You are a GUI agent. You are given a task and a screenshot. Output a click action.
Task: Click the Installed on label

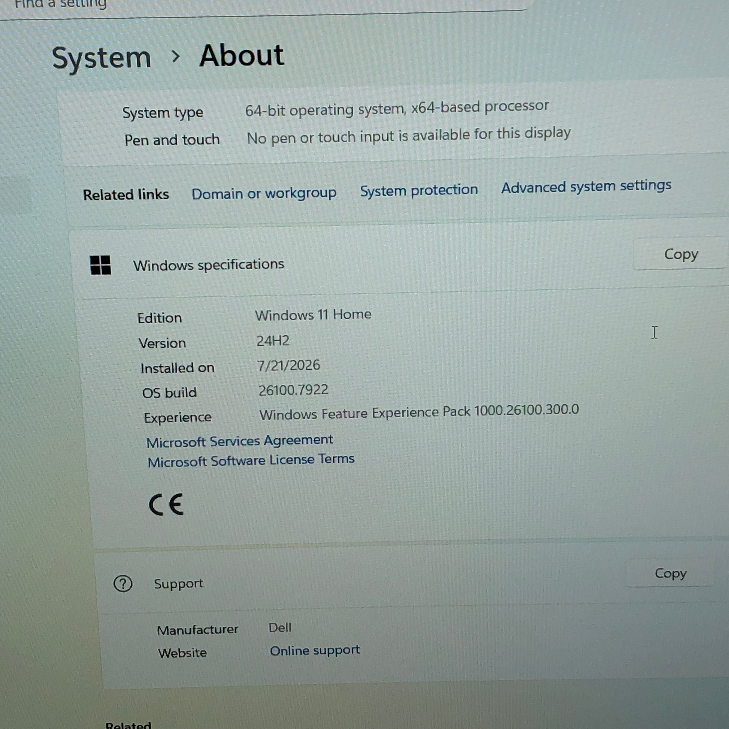177,368
